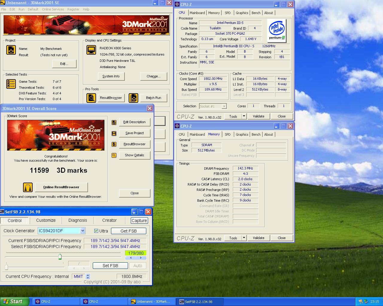Image resolution: width=383 pixels, height=306 pixels.
Task: Open the Bench tab in lower CPU-Z
Action: (x=256, y=134)
